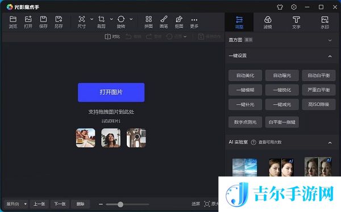Click the 打开 open image icon
This screenshot has width=341, height=212.
[28, 22]
